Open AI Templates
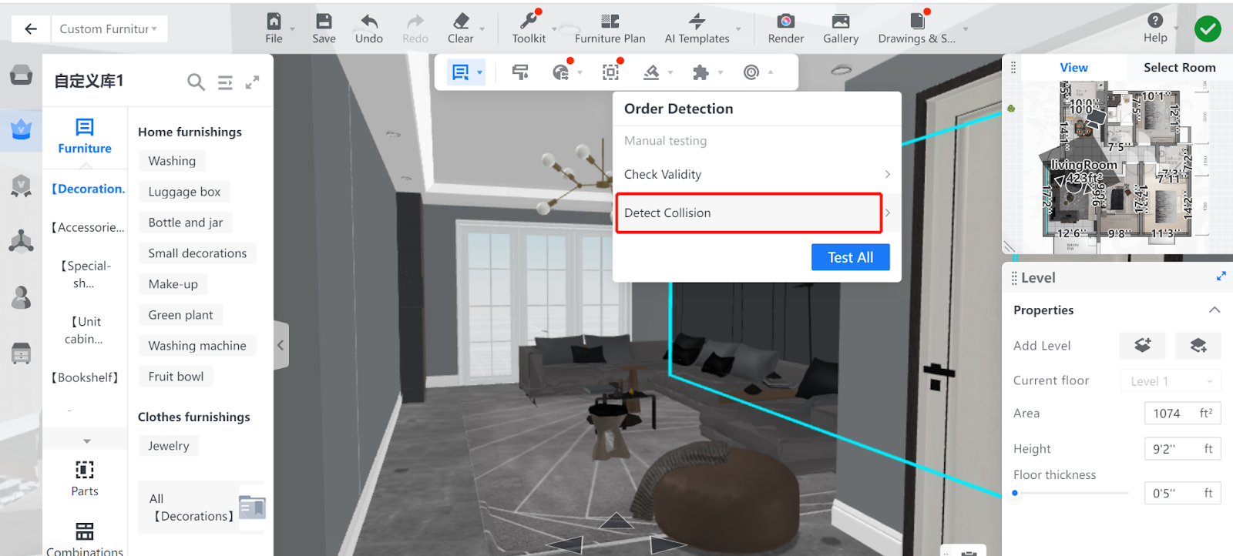This screenshot has width=1233, height=556. point(697,28)
